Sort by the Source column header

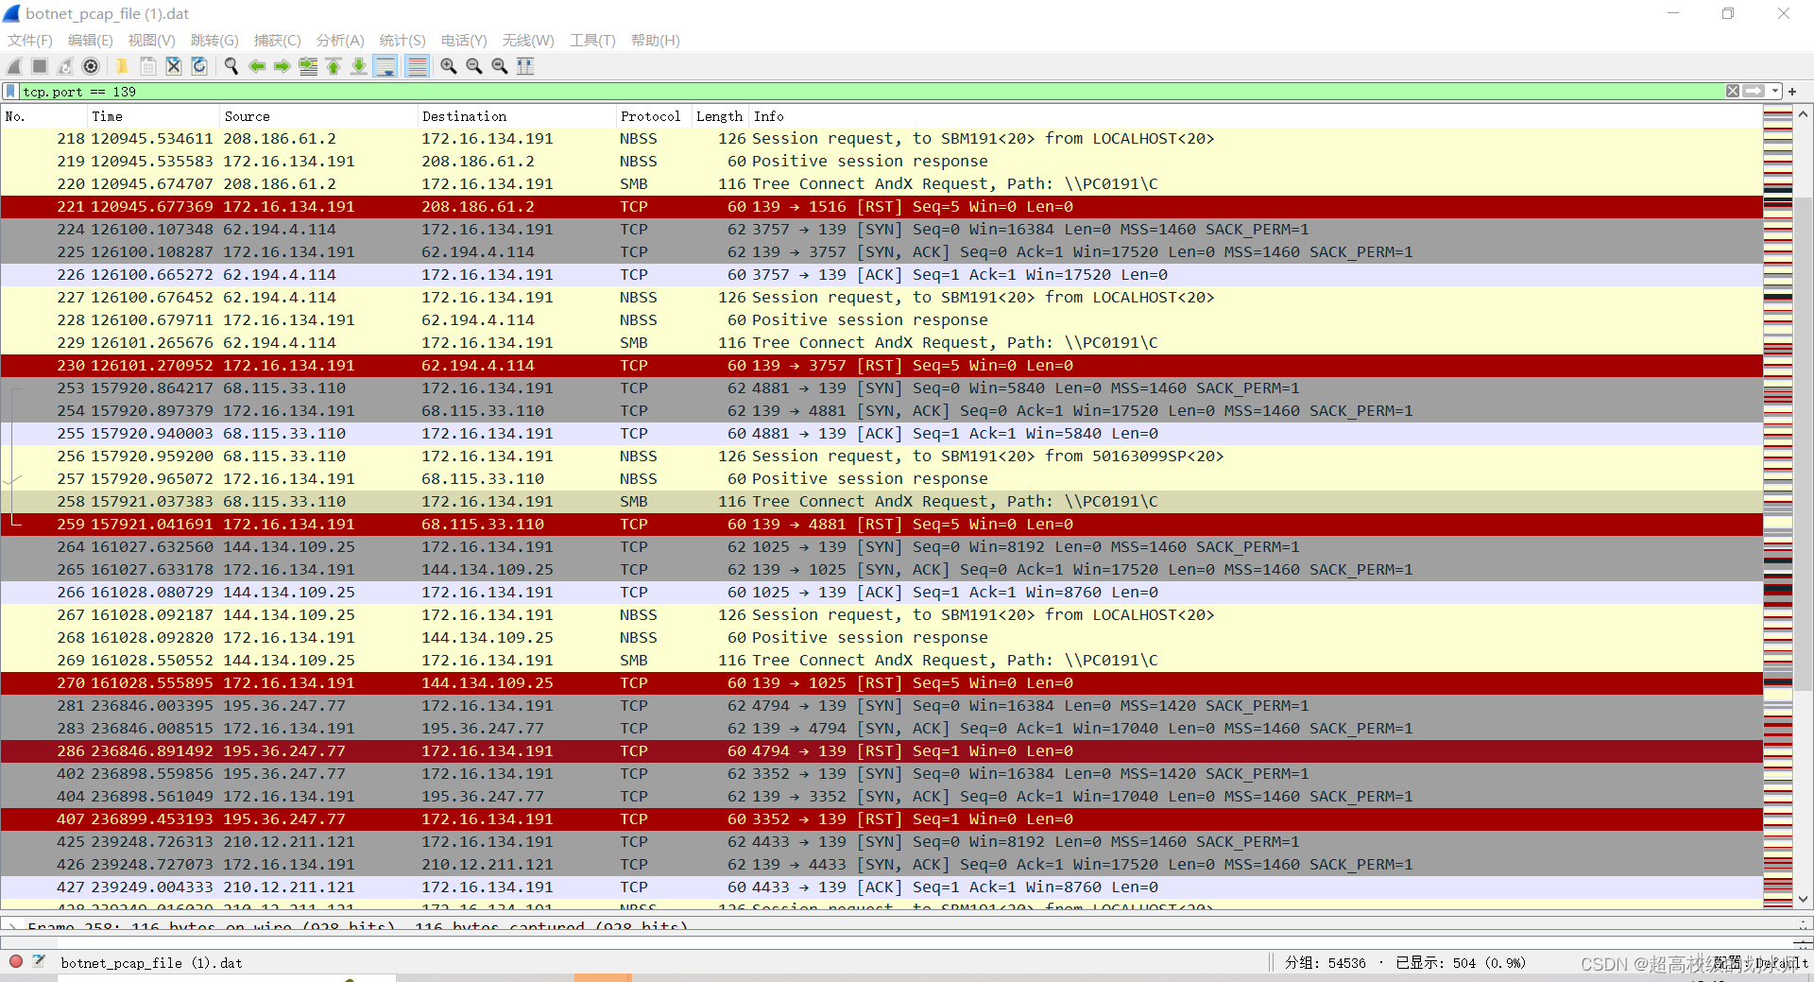(317, 116)
